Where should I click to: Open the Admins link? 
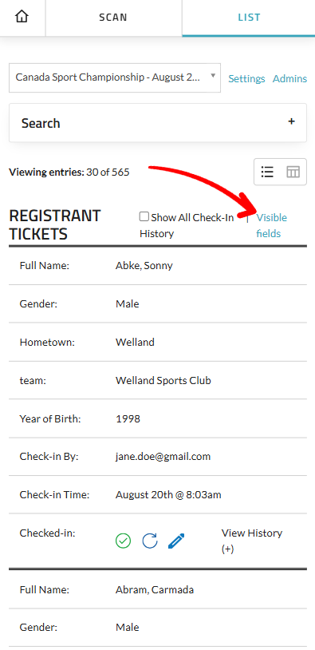[289, 79]
